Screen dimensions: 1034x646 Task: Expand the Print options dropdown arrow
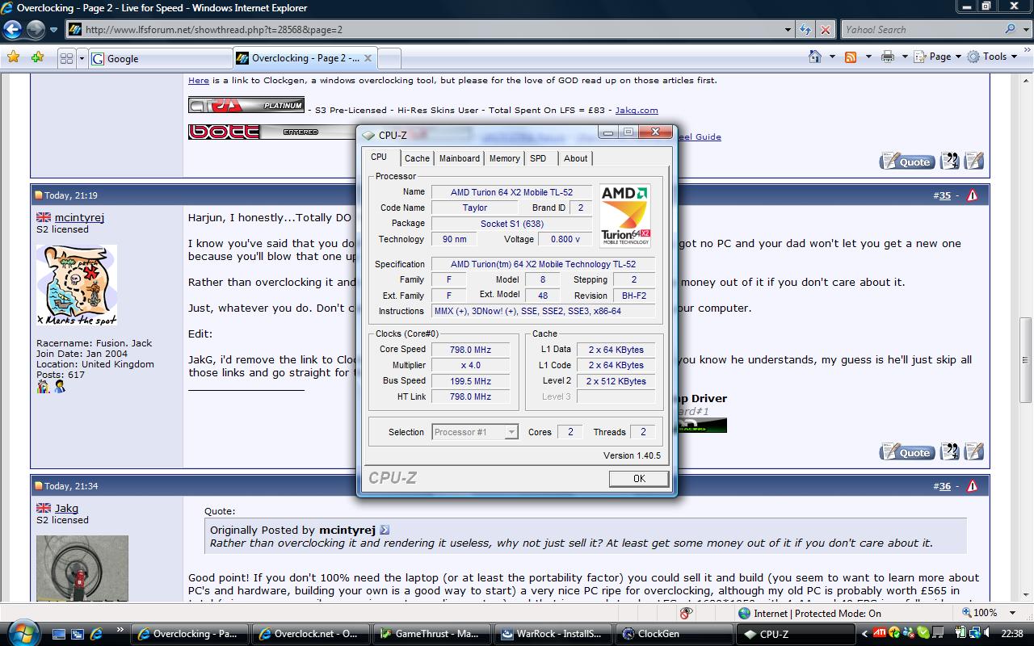click(905, 57)
